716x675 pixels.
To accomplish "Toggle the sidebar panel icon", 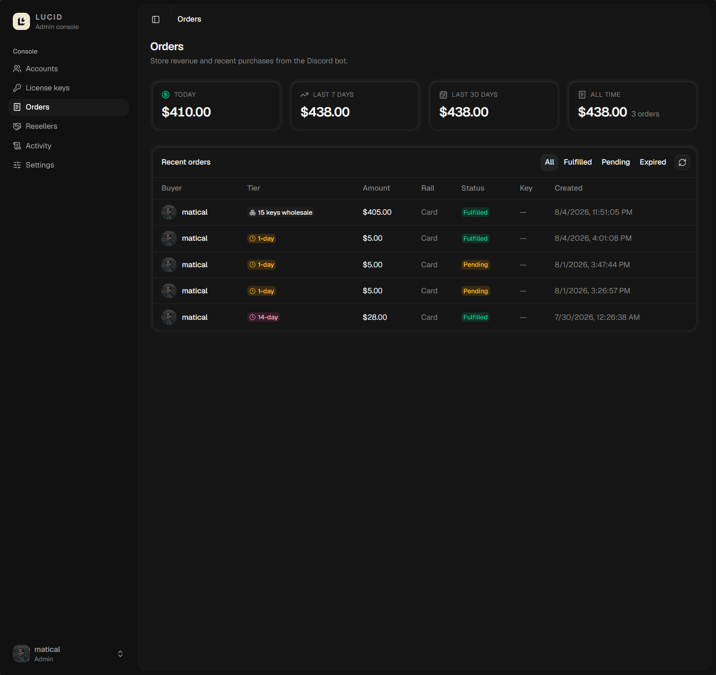I will pos(156,19).
